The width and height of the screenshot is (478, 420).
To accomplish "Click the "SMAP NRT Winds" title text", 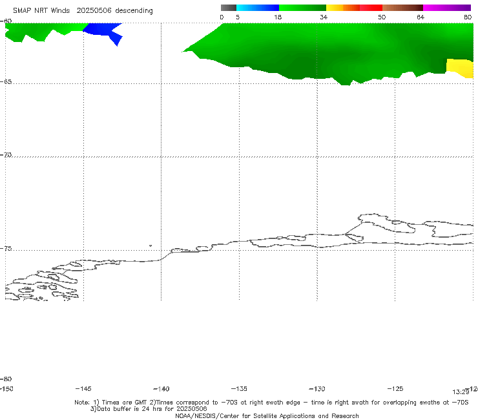I will [41, 11].
